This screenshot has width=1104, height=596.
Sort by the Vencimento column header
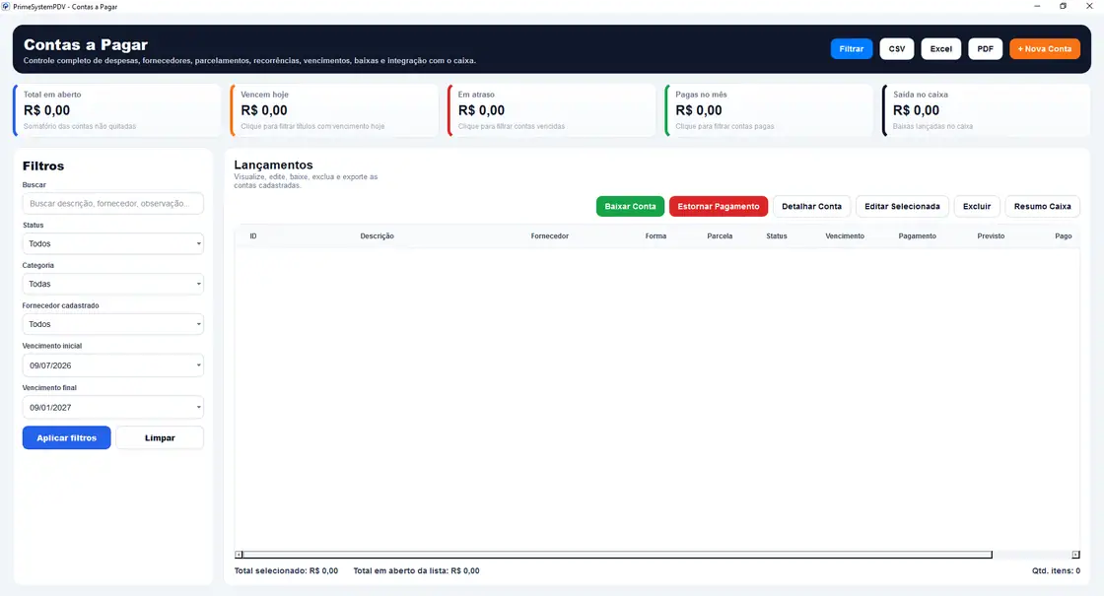[844, 235]
